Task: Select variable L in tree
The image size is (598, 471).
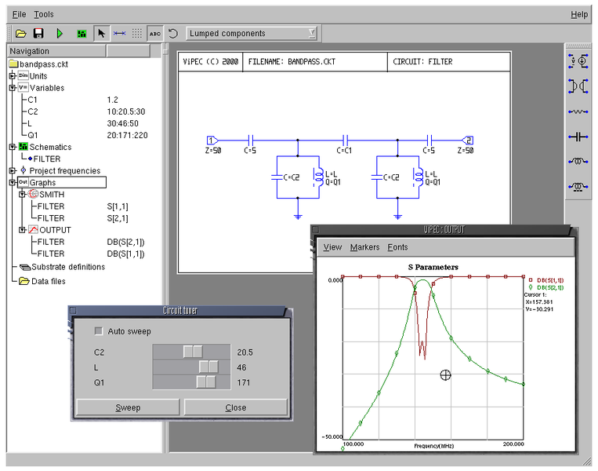Action: pyautogui.click(x=30, y=123)
